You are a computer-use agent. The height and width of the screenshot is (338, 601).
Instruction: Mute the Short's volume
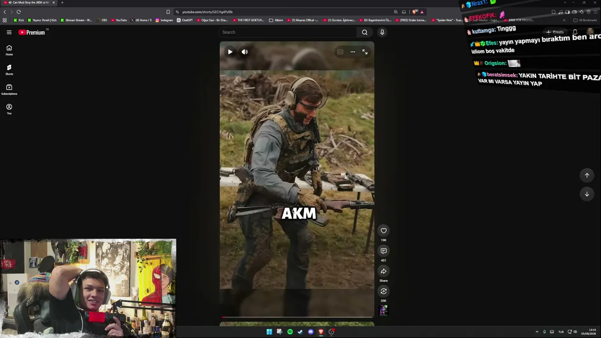click(x=245, y=52)
